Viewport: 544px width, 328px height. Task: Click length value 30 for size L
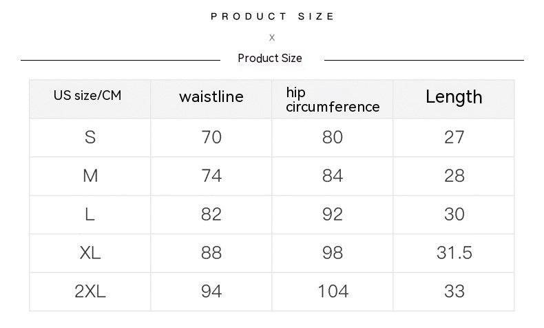pyautogui.click(x=454, y=214)
